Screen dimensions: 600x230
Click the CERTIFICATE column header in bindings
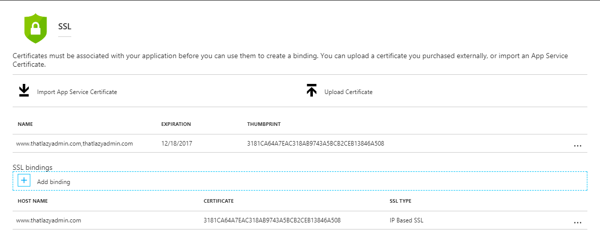[218, 201]
